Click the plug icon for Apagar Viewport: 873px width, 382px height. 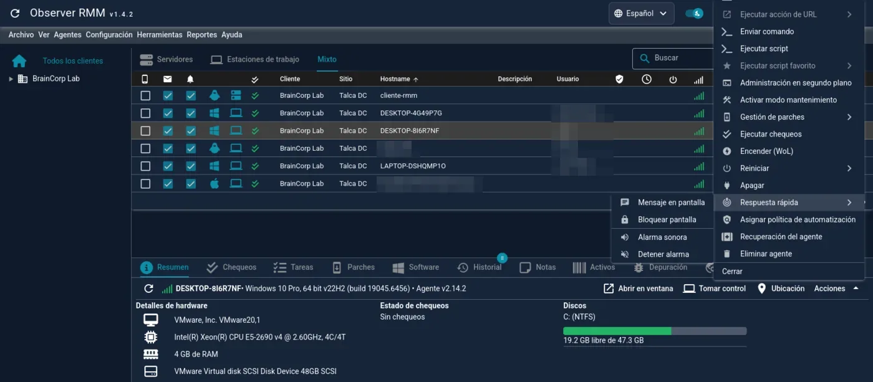726,185
